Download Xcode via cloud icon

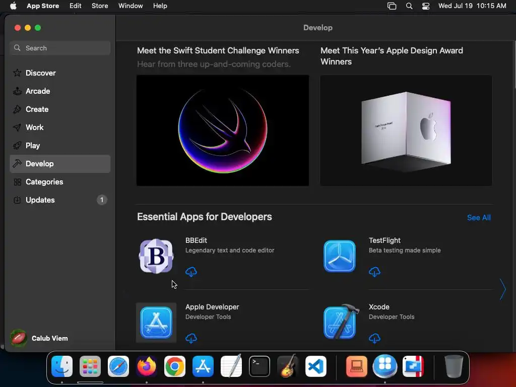[374, 338]
